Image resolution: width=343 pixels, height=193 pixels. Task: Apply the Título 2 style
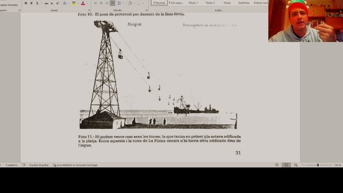(210, 3)
